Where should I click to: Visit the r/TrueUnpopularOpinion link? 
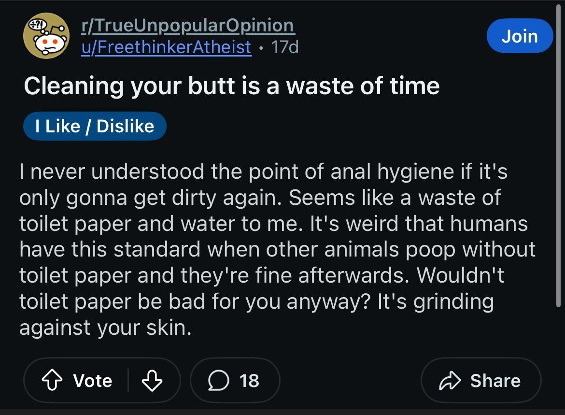188,25
